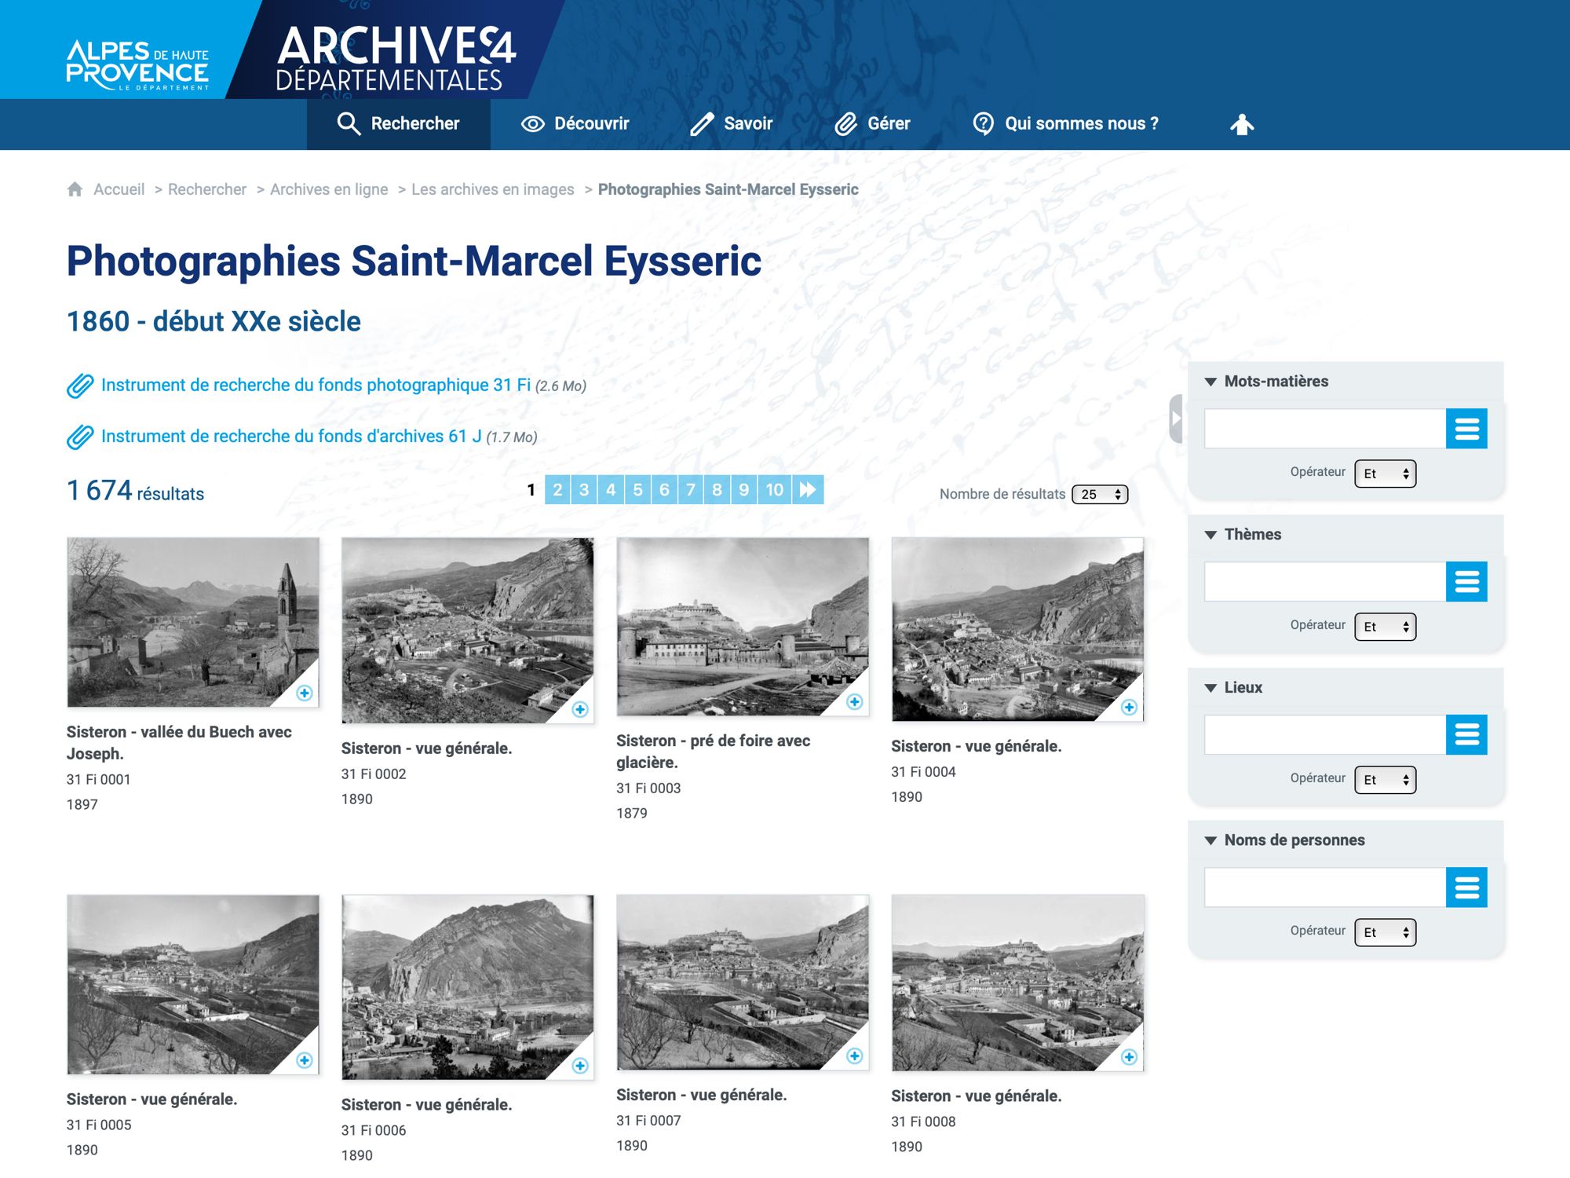Click inside the Lieux search field

1324,735
